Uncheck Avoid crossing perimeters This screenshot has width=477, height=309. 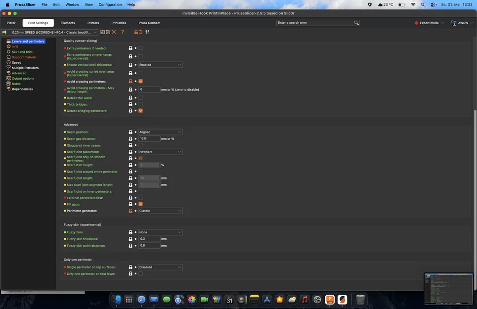coord(140,81)
